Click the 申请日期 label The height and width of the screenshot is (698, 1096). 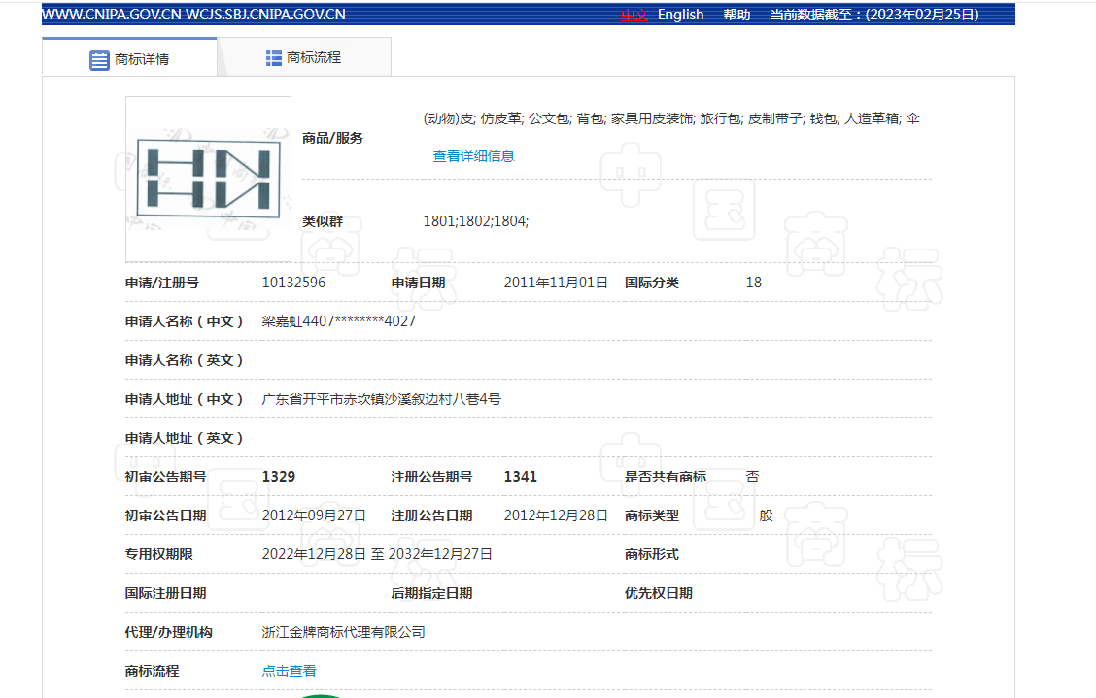(x=418, y=283)
